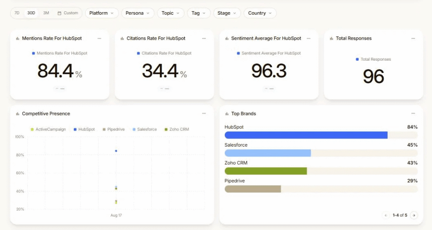Click the 96.3 sentiment average value

[269, 71]
